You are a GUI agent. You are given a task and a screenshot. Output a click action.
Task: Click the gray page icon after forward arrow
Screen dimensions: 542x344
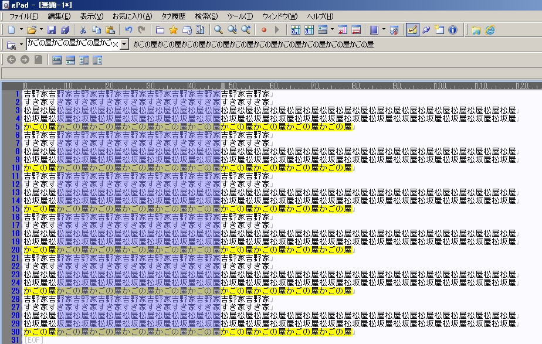pyautogui.click(x=38, y=60)
